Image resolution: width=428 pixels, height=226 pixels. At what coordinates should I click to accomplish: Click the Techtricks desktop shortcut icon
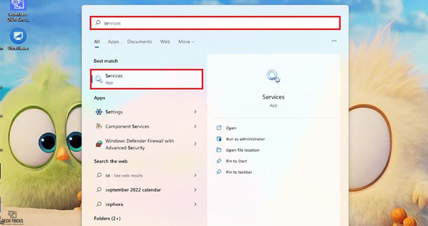tap(18, 11)
